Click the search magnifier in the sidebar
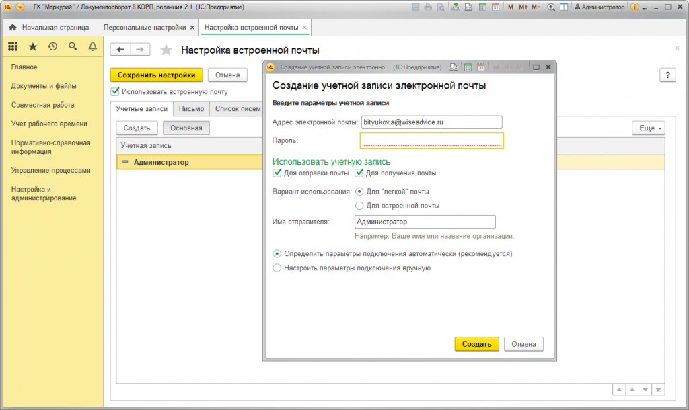The height and width of the screenshot is (410, 689). [x=73, y=46]
